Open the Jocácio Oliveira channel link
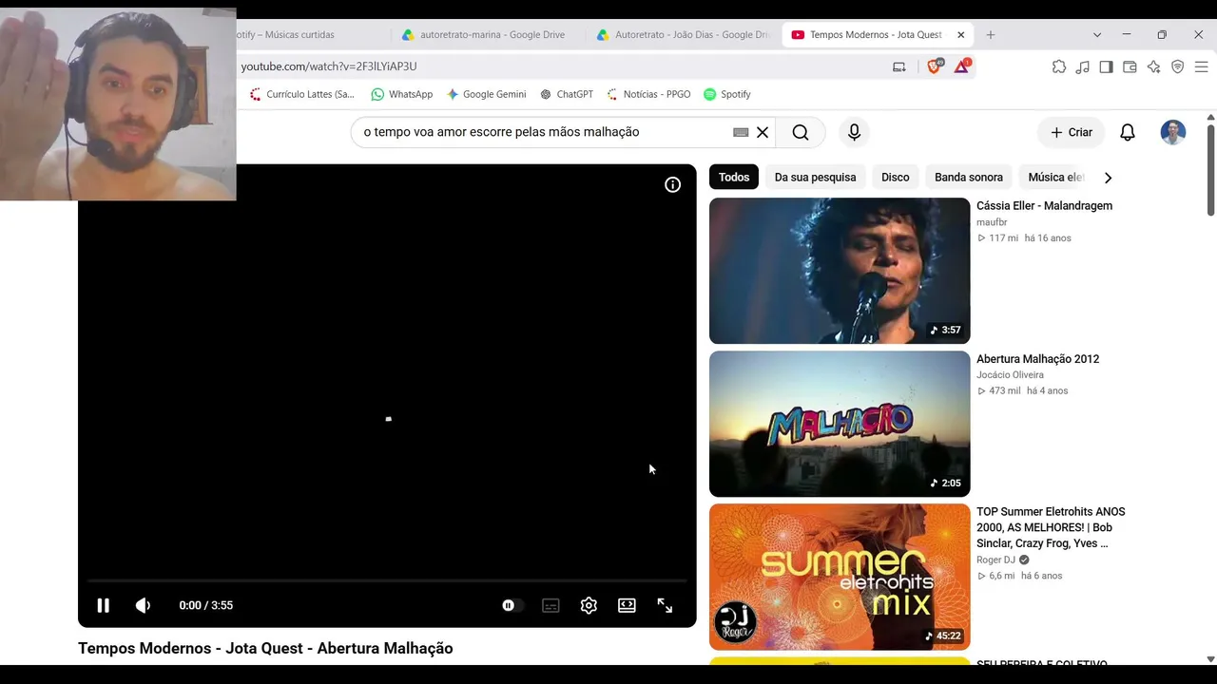1217x684 pixels. click(1010, 375)
